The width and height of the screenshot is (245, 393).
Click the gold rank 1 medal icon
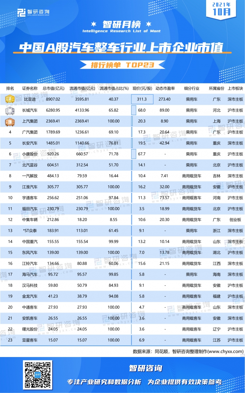10,99
